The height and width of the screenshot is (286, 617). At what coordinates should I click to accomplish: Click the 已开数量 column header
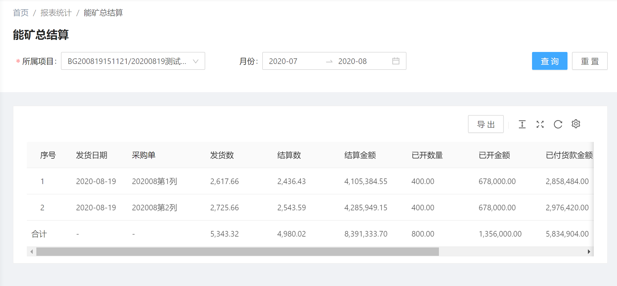tap(427, 155)
